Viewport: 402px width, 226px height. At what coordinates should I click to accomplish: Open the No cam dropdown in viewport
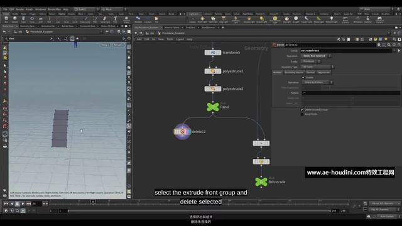point(119,45)
